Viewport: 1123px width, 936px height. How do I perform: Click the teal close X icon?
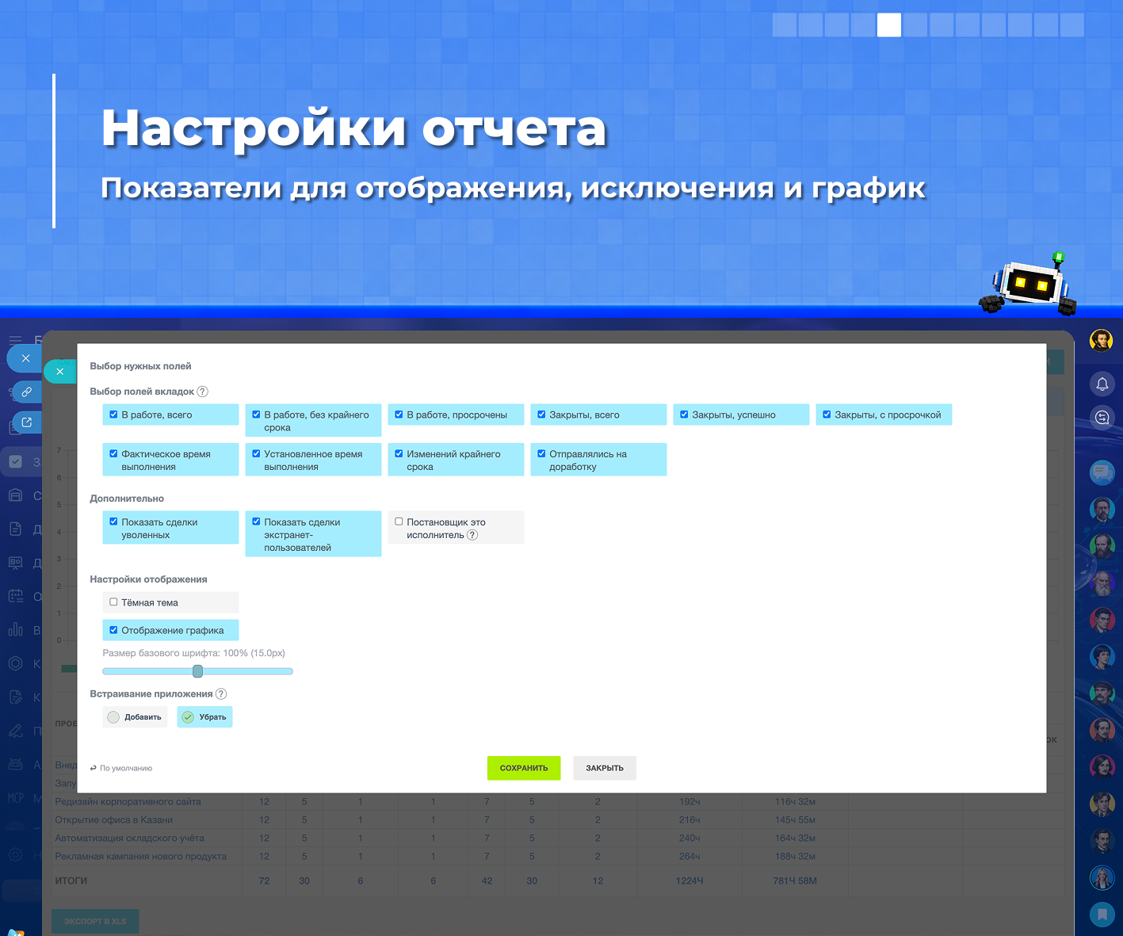60,371
